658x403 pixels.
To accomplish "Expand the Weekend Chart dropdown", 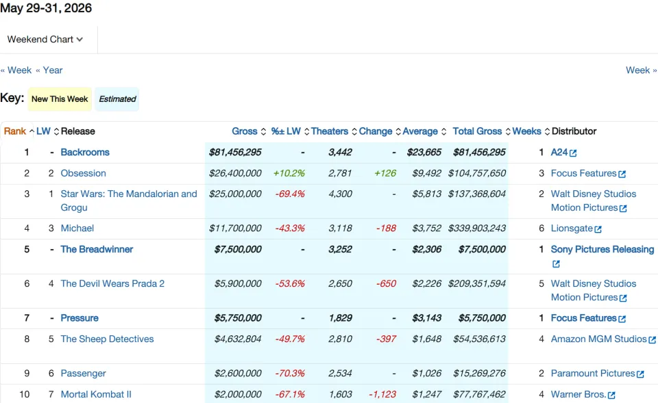I will click(45, 40).
